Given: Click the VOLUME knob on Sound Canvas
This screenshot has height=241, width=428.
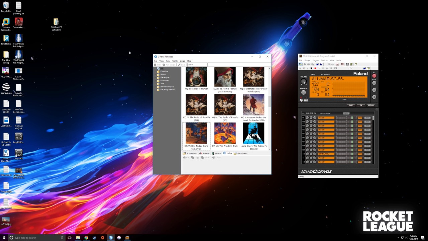Looking at the screenshot, I should [303, 81].
